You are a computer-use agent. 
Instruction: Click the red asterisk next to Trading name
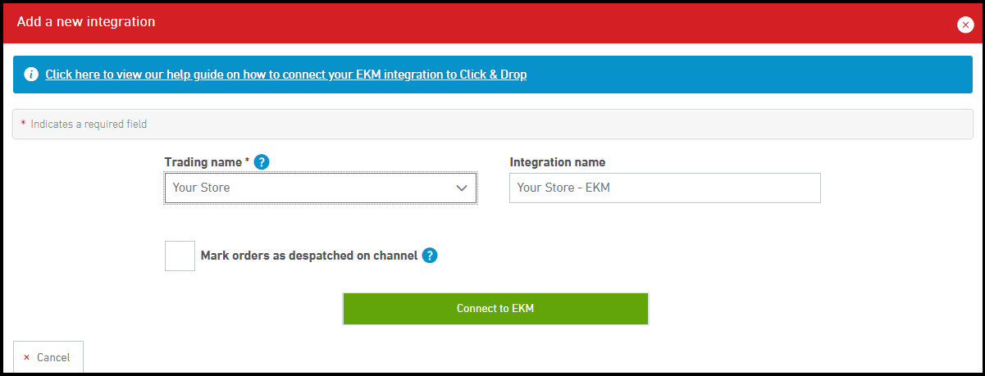point(247,161)
